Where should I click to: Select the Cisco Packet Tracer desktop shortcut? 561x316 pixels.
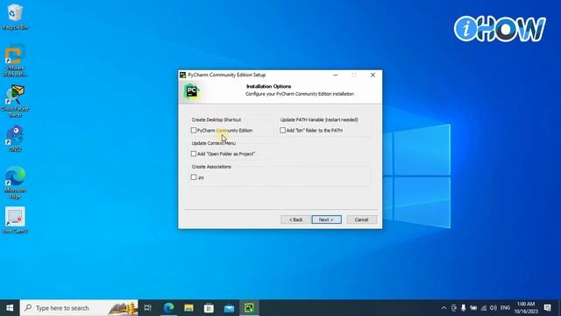pos(15,101)
